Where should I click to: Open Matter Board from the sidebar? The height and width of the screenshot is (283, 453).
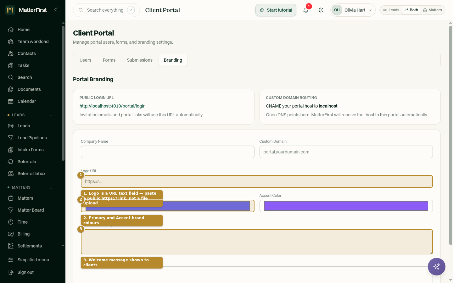(30, 210)
